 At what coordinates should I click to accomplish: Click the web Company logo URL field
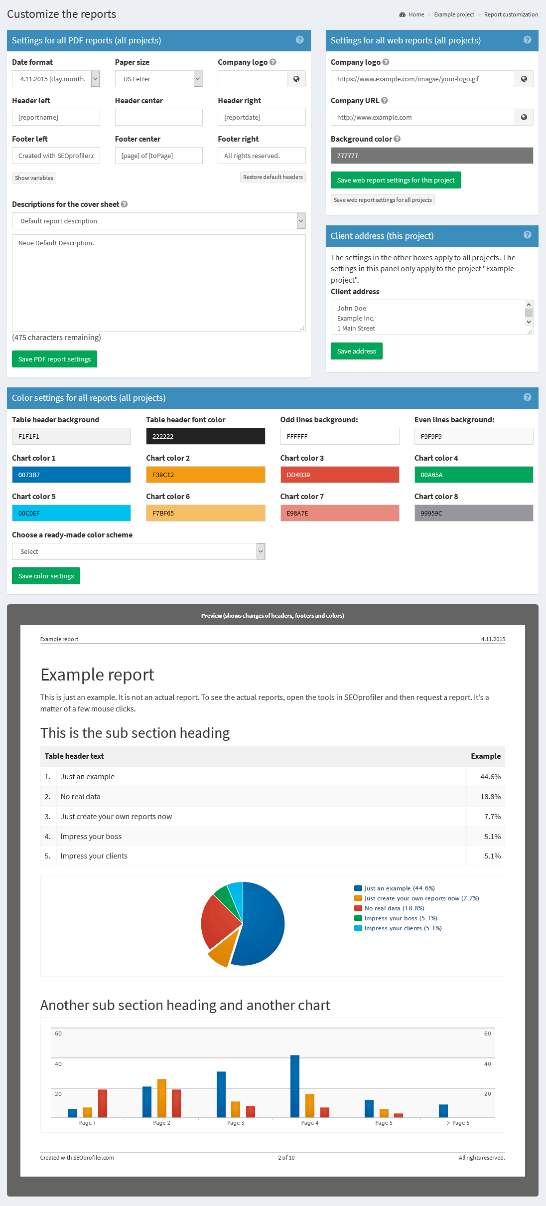pyautogui.click(x=423, y=79)
